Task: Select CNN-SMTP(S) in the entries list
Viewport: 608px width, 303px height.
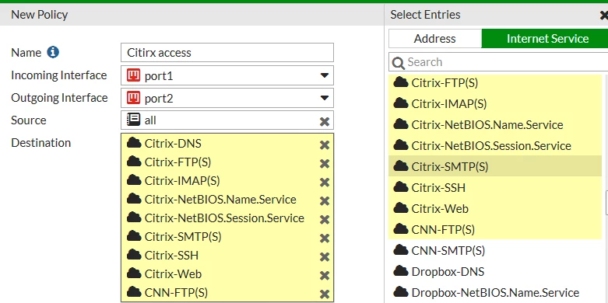Action: point(495,250)
